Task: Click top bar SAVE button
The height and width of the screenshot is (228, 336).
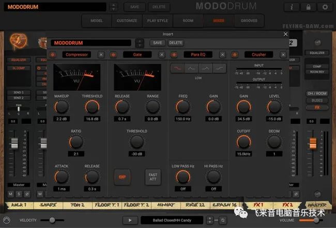Action: click(134, 7)
